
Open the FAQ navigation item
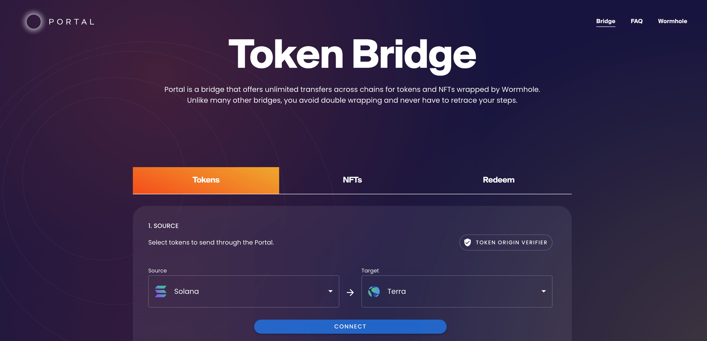click(x=637, y=21)
